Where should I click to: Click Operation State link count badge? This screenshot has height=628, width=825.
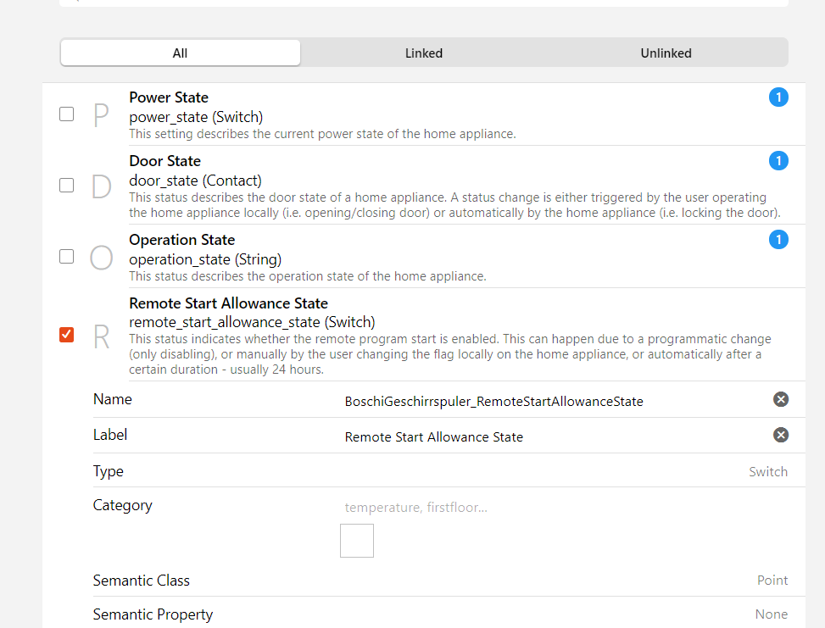click(778, 240)
